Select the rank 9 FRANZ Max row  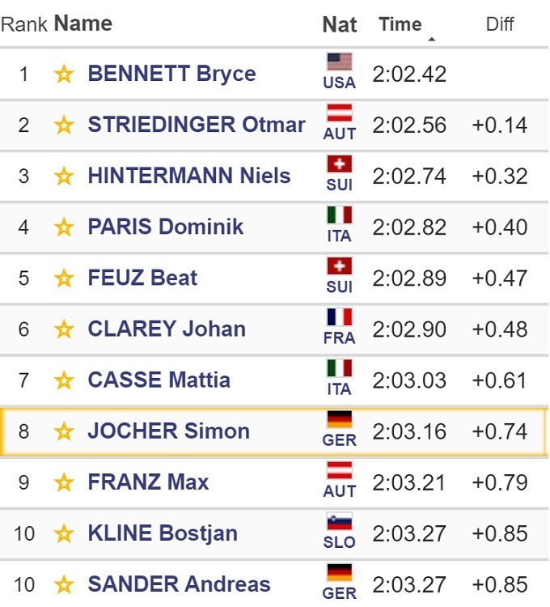click(x=275, y=482)
